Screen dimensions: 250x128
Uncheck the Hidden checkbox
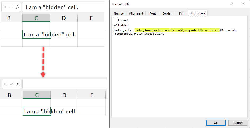point(115,25)
